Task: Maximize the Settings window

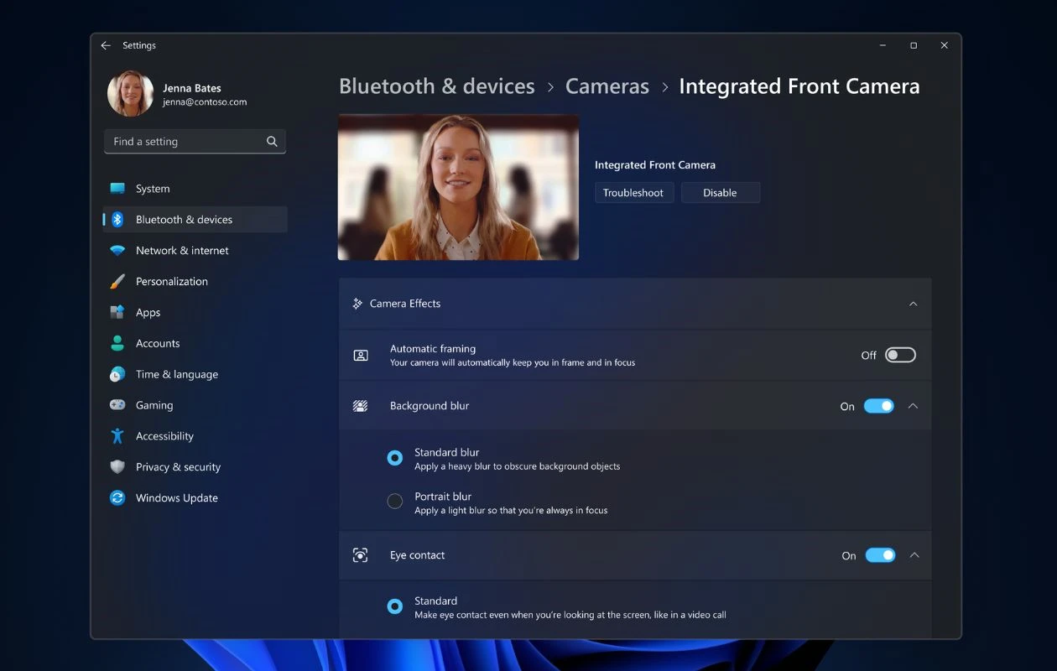Action: click(914, 45)
